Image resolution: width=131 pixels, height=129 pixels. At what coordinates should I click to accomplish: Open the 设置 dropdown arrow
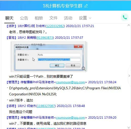90,18
